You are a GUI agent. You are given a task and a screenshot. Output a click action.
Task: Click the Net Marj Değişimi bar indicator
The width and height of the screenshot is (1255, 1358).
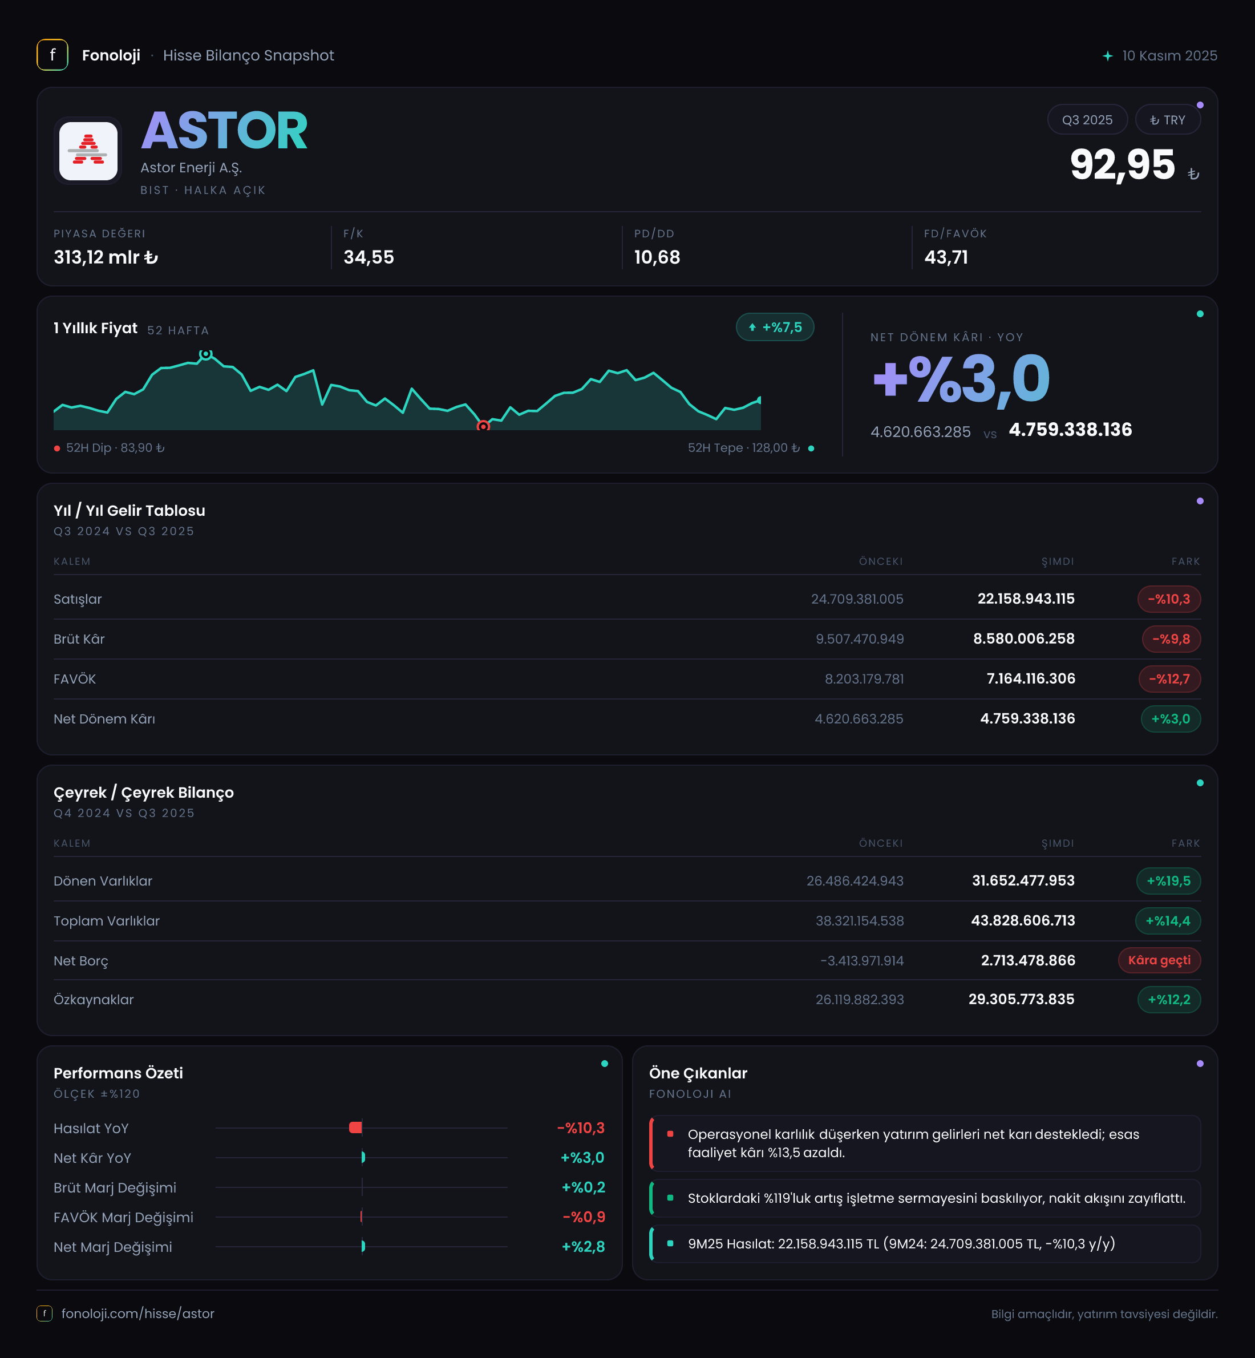click(x=363, y=1247)
